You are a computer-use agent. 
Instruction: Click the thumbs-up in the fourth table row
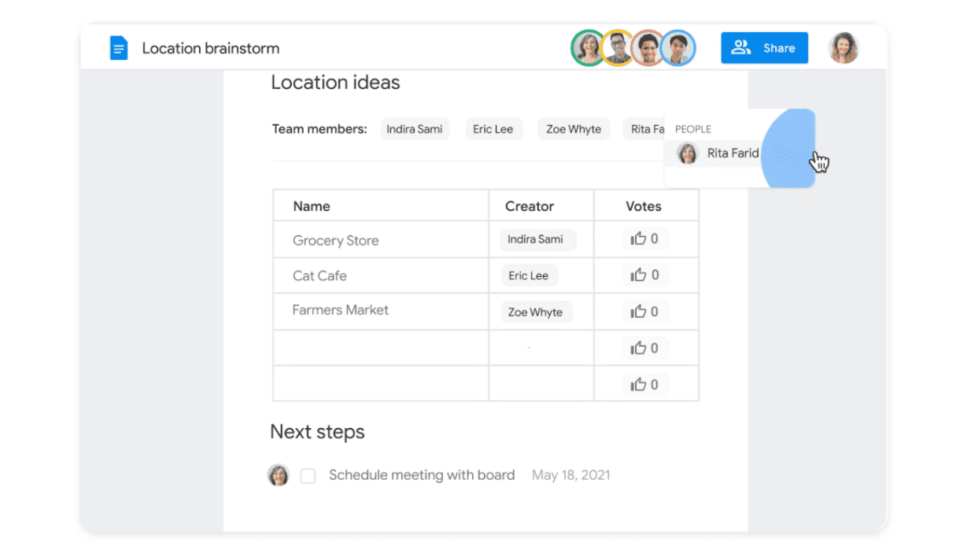pyautogui.click(x=645, y=347)
